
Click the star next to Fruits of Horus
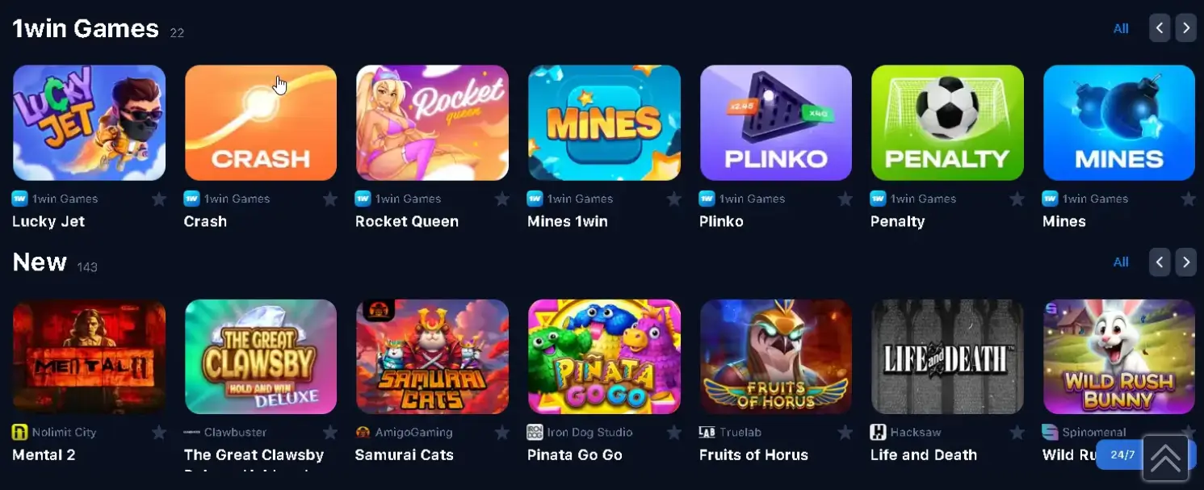845,432
